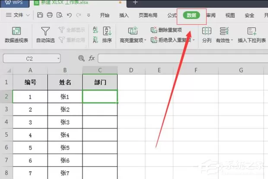
Task: Click 删除重复项 remove duplicates button
Action: tap(166, 30)
